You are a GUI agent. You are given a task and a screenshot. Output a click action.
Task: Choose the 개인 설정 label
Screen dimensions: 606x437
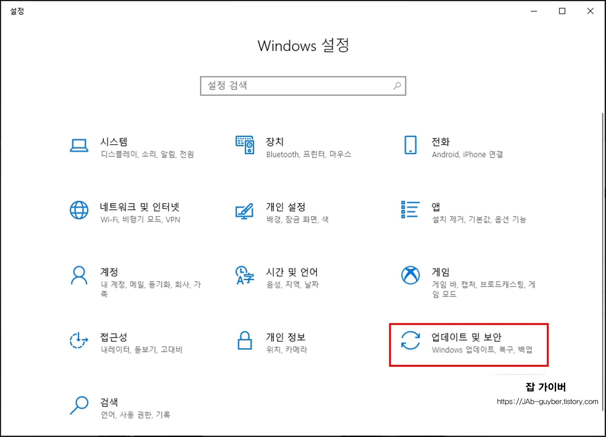pyautogui.click(x=286, y=207)
